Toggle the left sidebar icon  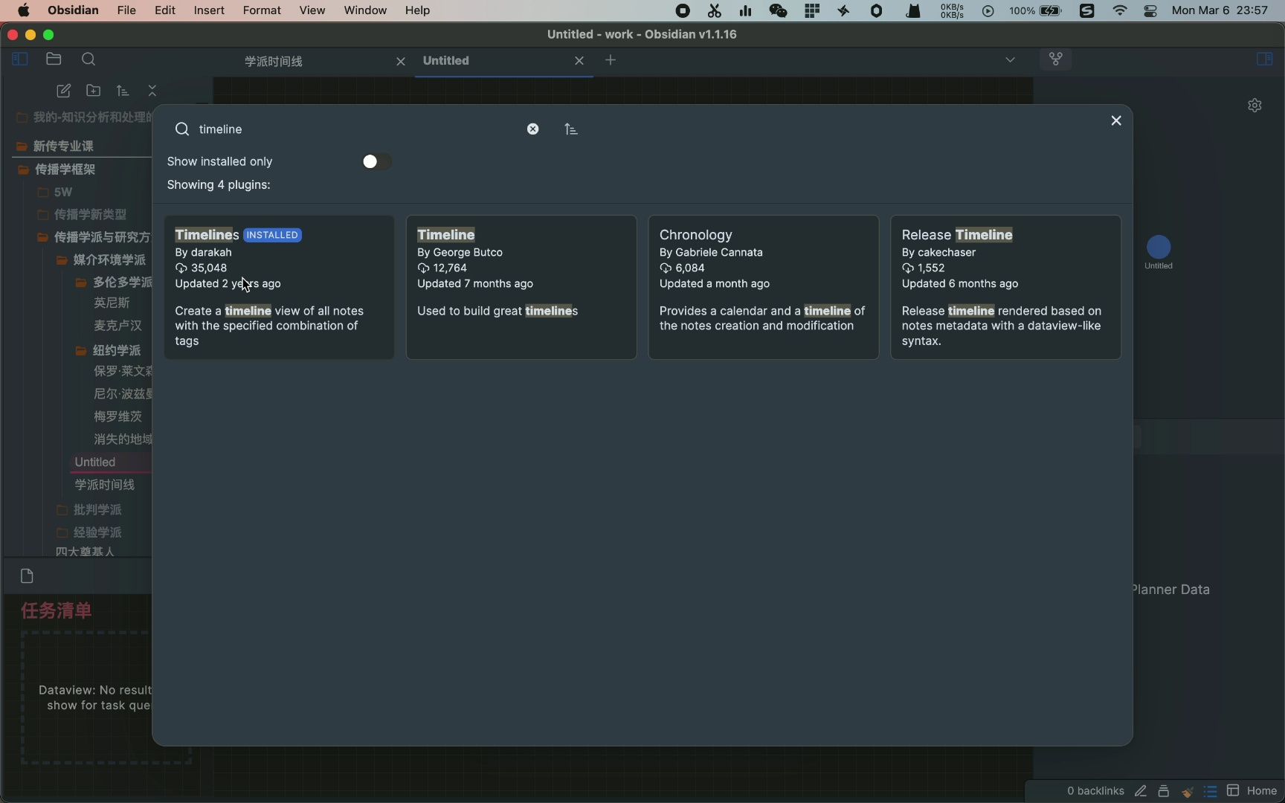(x=20, y=59)
